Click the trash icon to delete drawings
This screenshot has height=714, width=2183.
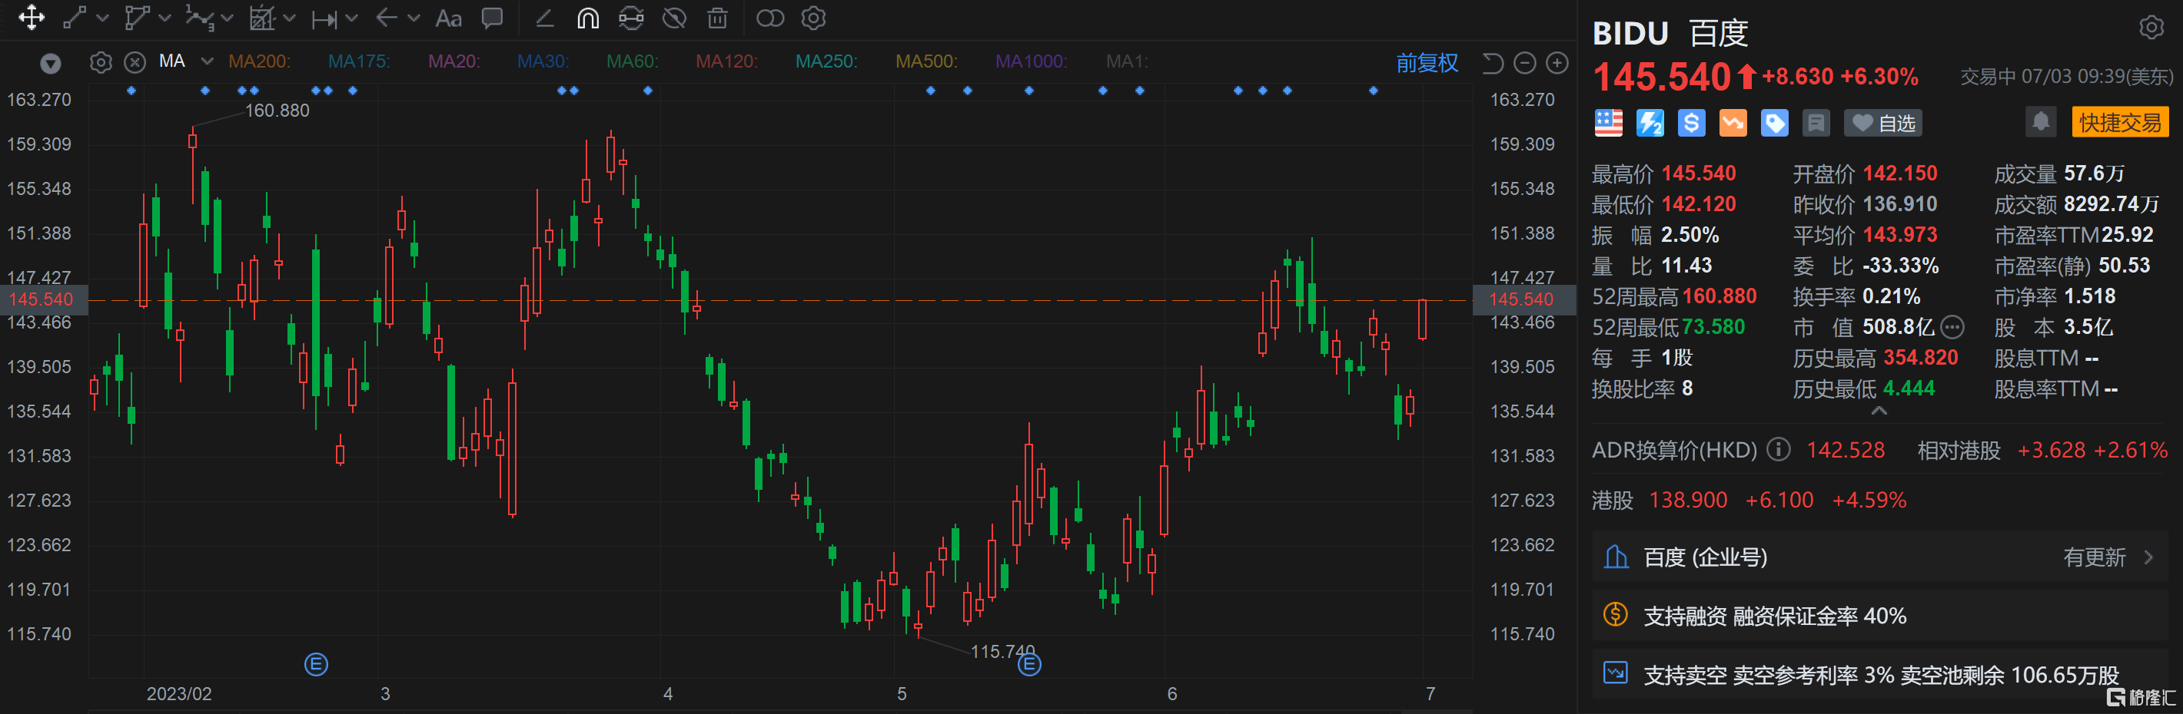point(717,18)
